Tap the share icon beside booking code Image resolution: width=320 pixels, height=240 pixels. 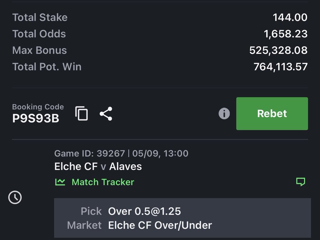pyautogui.click(x=106, y=114)
